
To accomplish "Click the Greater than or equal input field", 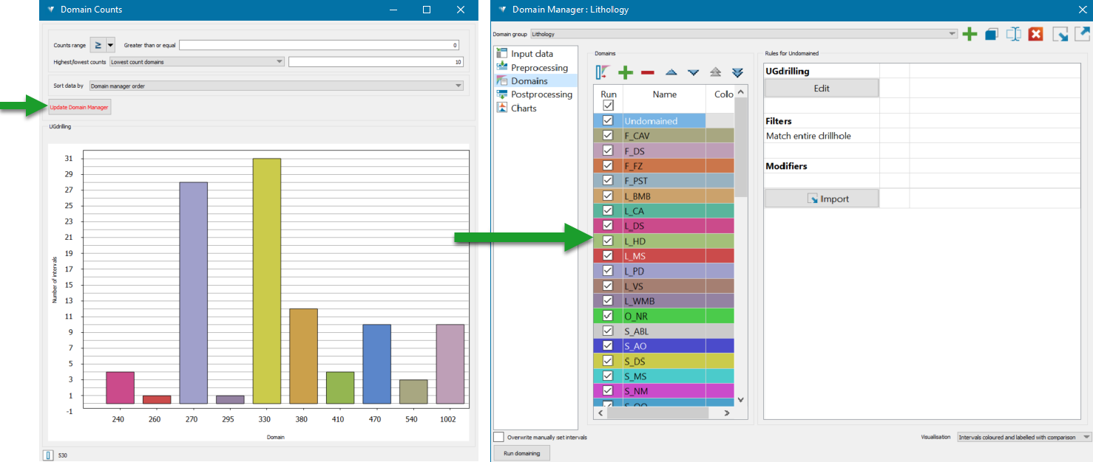I will (x=319, y=45).
